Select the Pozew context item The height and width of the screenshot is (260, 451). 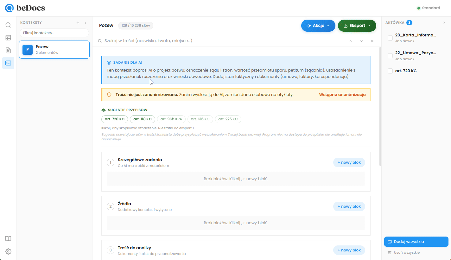click(x=54, y=49)
